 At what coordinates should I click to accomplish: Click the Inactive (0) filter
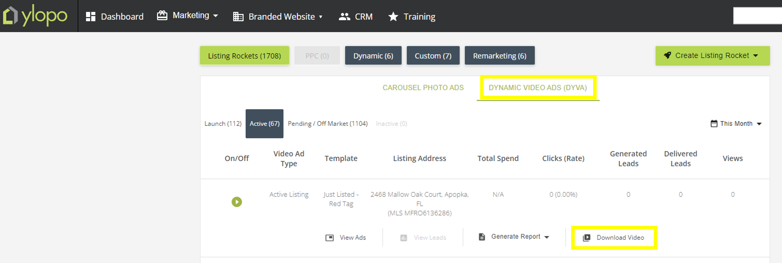[391, 123]
